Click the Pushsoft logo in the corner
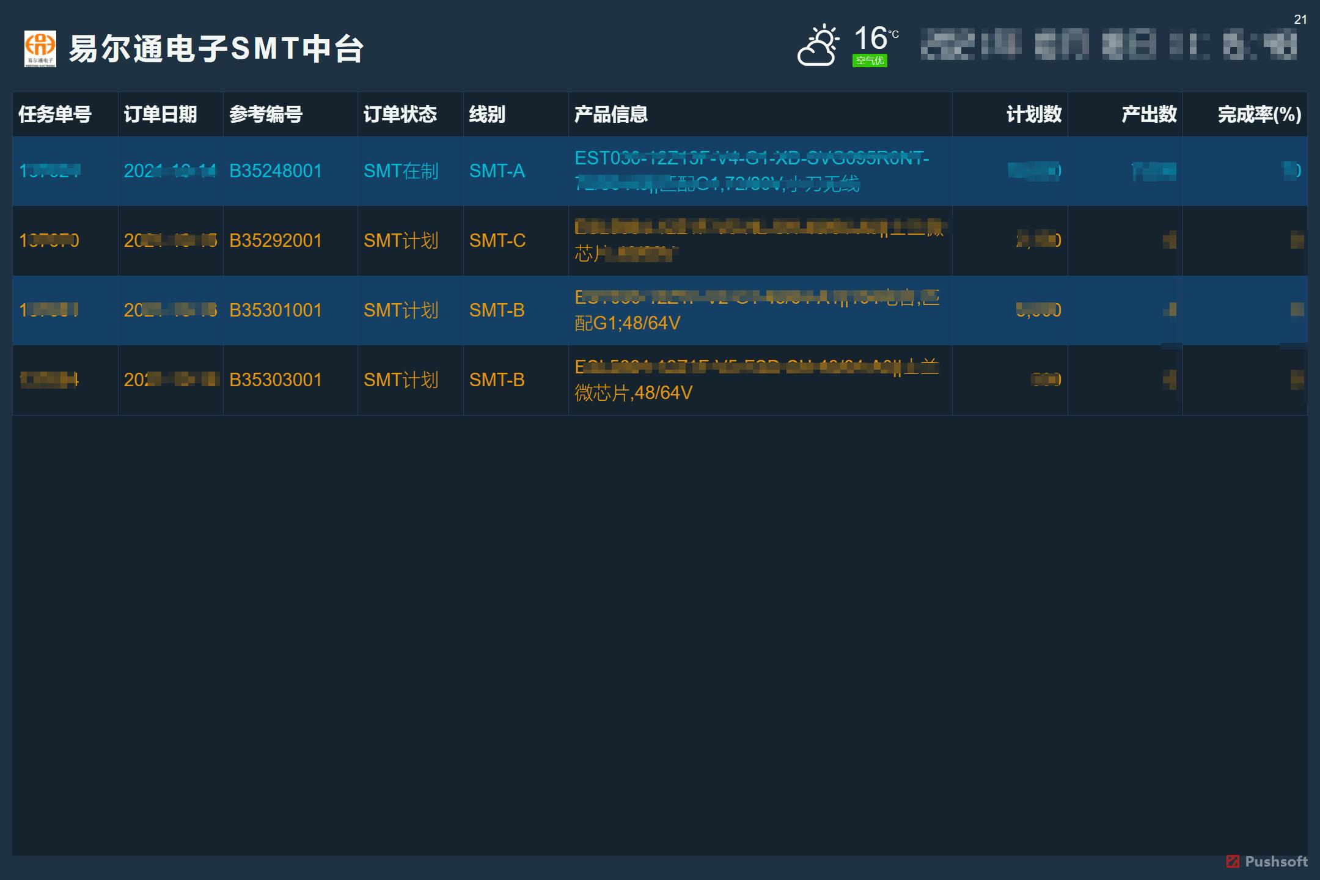The height and width of the screenshot is (880, 1320). (x=1267, y=862)
